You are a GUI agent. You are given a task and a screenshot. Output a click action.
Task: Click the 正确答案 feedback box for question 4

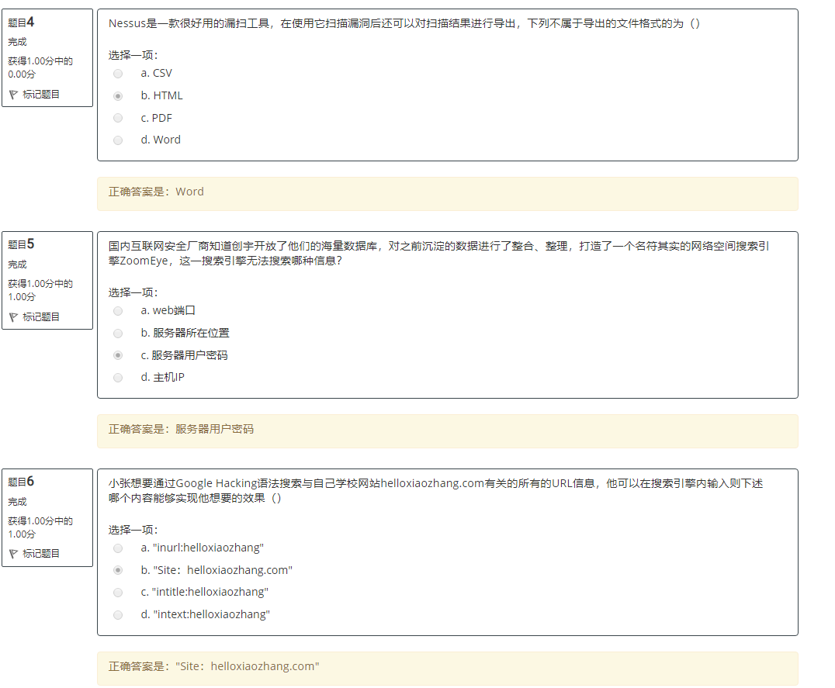tap(447, 192)
